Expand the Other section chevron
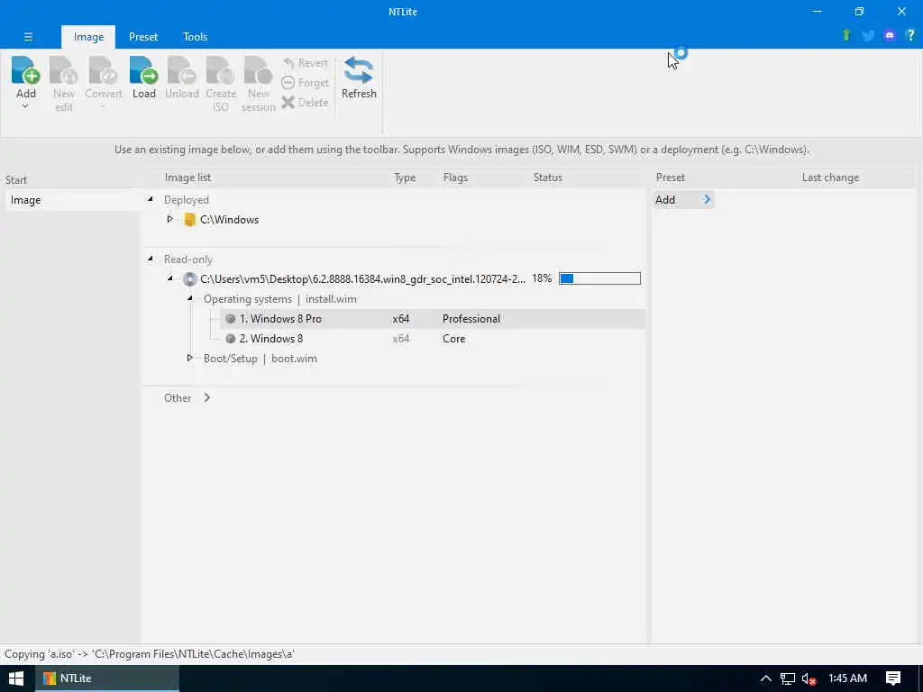This screenshot has height=692, width=923. point(206,397)
